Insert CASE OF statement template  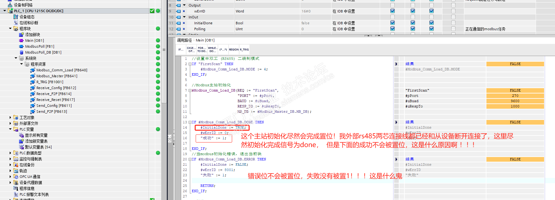click(x=191, y=50)
